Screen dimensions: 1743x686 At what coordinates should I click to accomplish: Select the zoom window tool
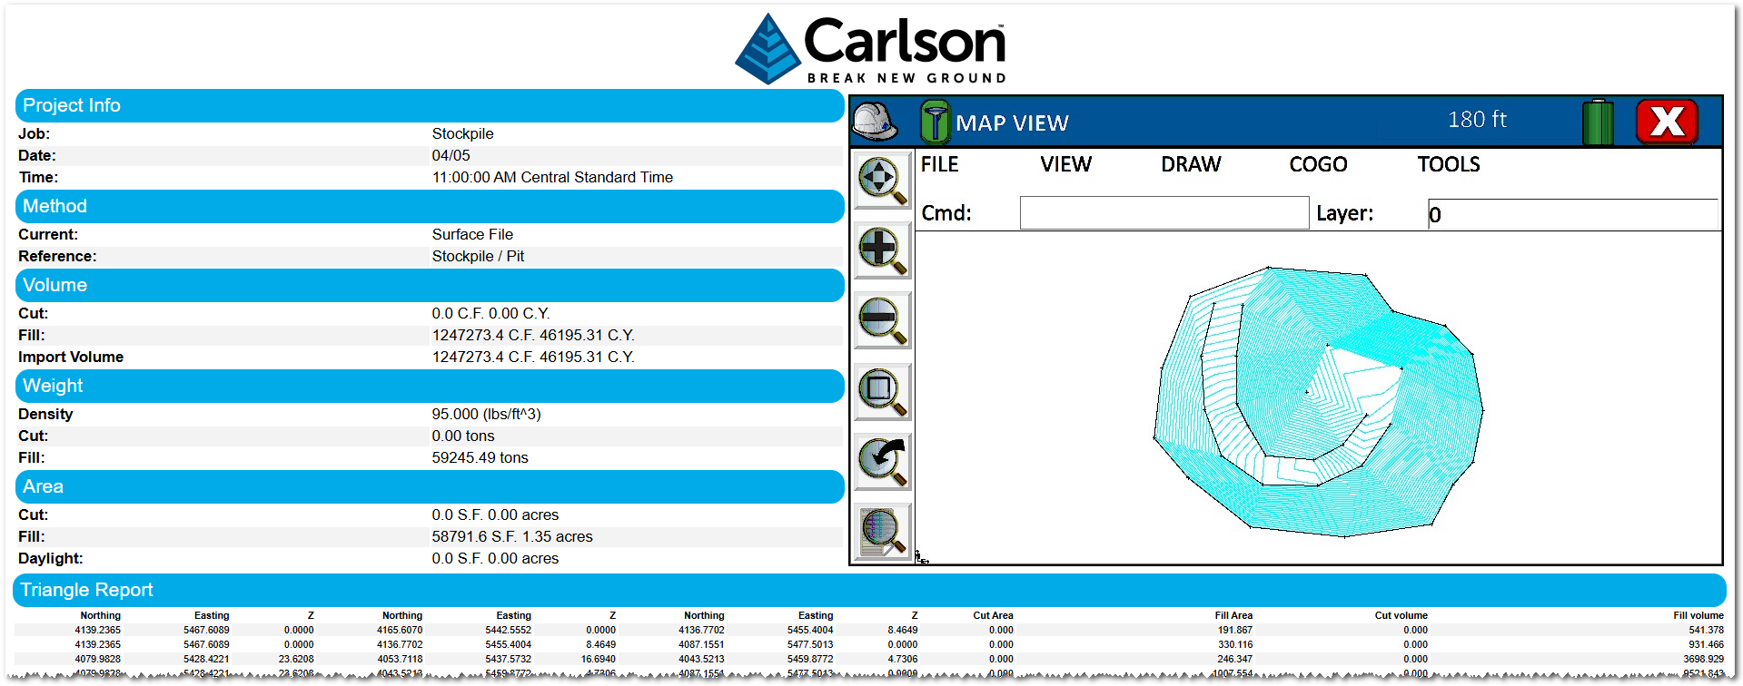(883, 392)
